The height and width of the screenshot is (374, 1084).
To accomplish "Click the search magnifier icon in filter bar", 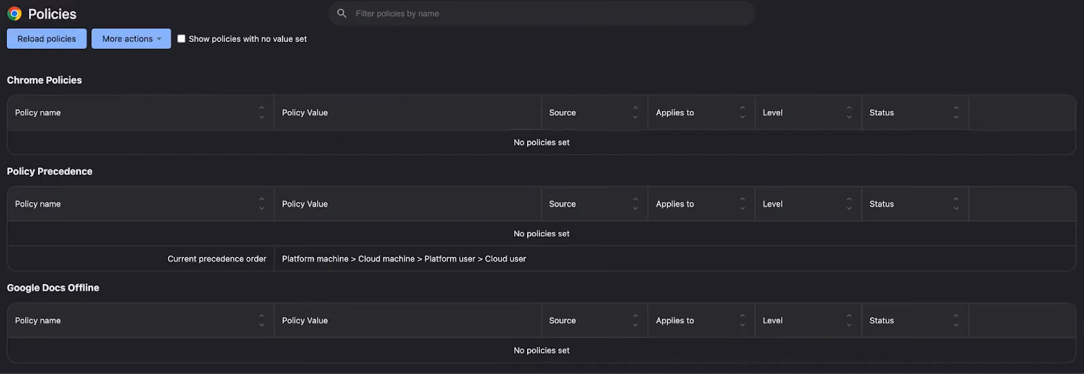I will click(342, 14).
